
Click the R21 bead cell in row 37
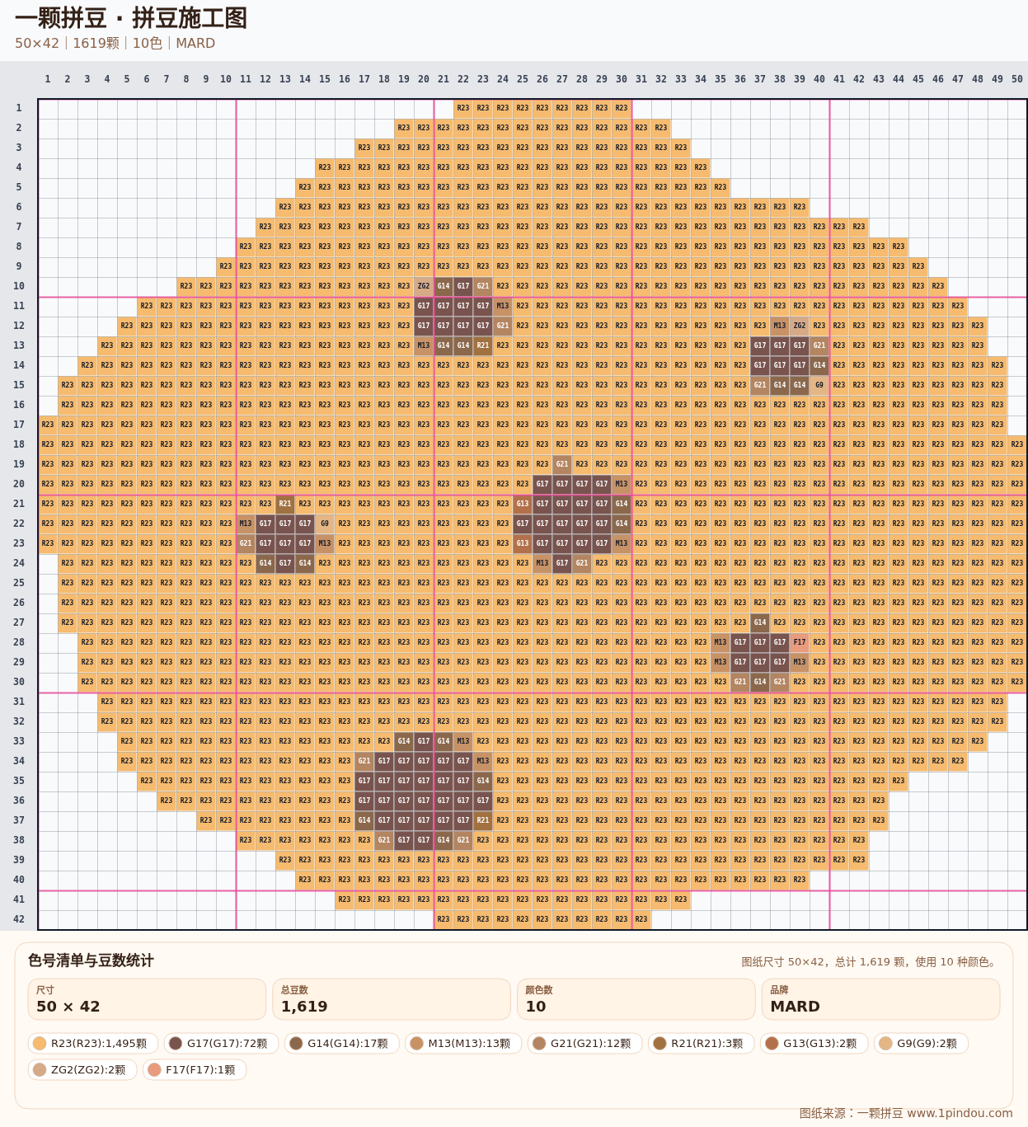[x=483, y=820]
